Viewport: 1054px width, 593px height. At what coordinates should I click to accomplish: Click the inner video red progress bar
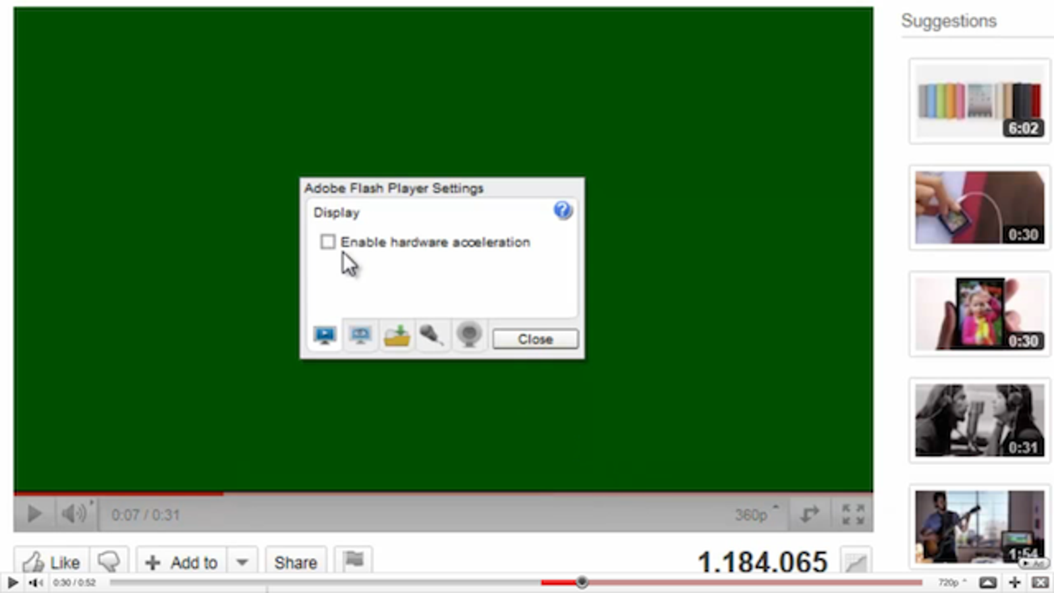pyautogui.click(x=119, y=493)
